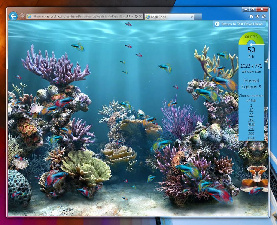
Task: Click the browser Back arrow button
Action: tap(13, 16)
